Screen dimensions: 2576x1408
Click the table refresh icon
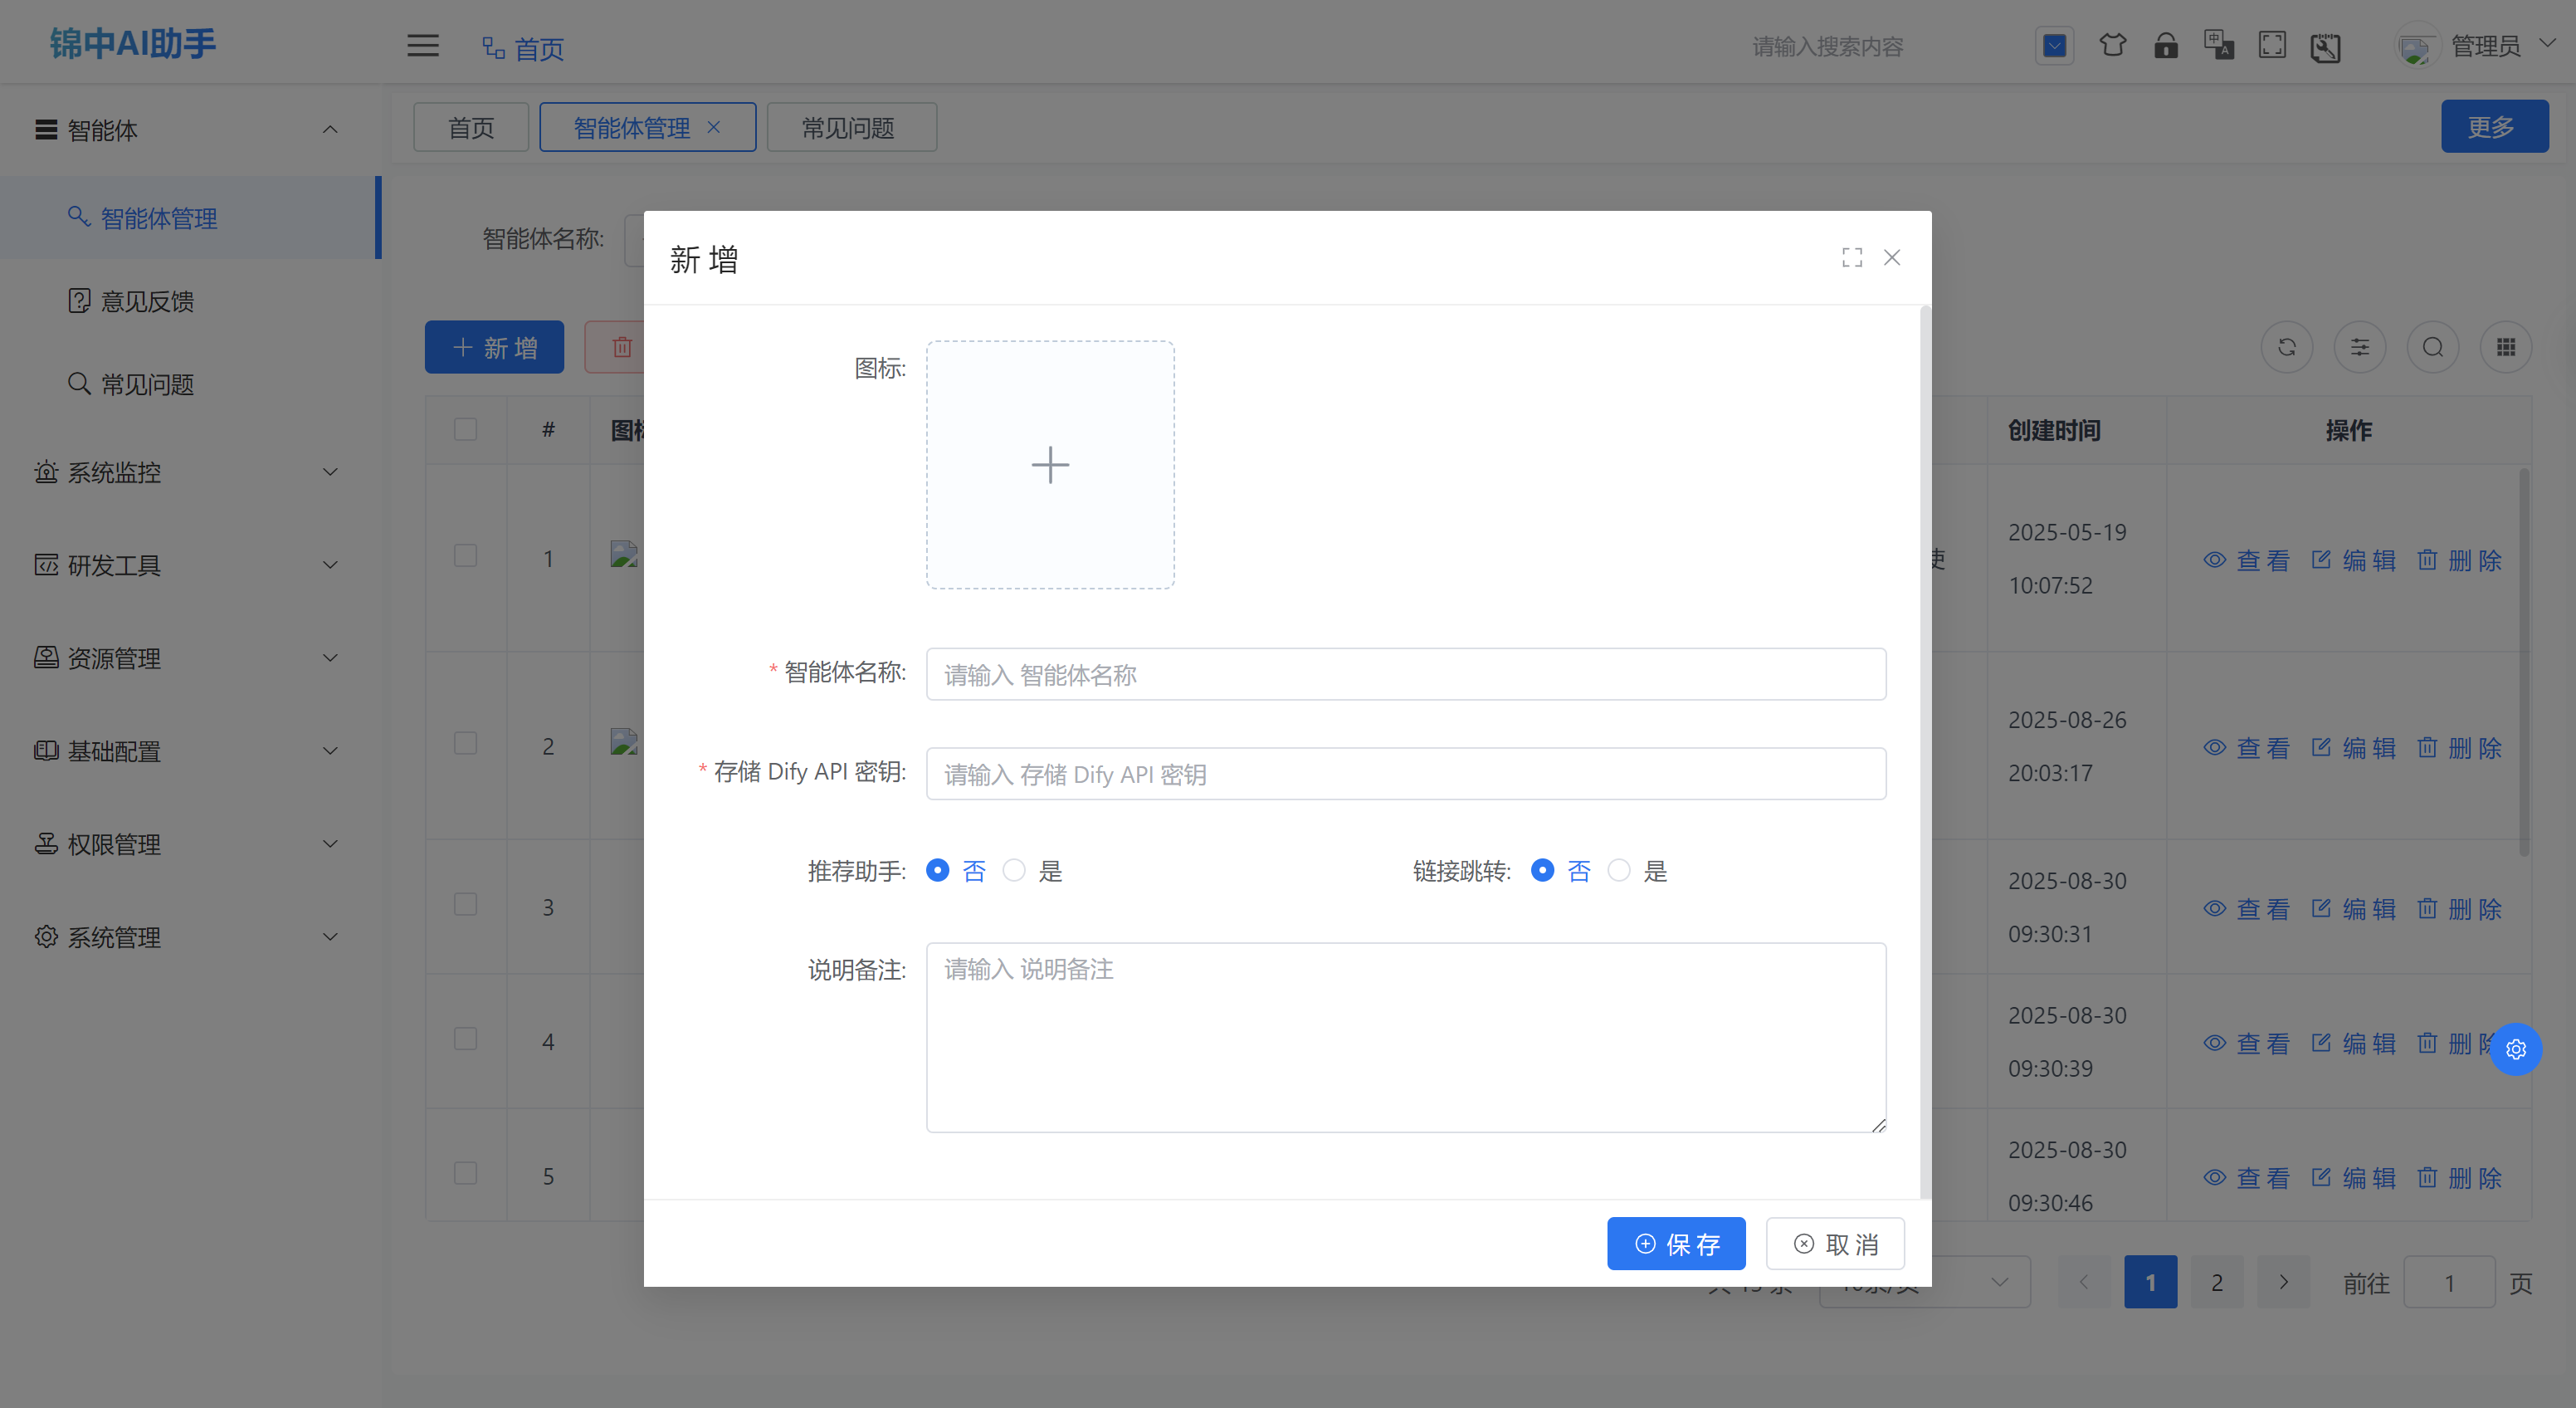point(2287,348)
